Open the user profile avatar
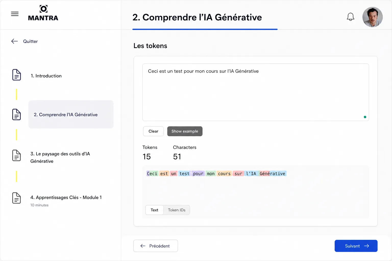This screenshot has height=261, width=392. (x=372, y=17)
